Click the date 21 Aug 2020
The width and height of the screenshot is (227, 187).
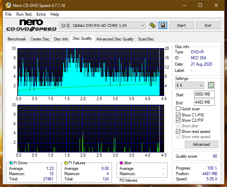click(x=201, y=64)
